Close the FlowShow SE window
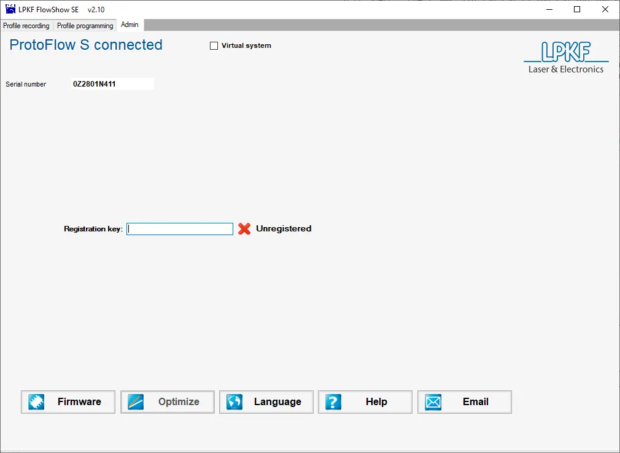 (605, 9)
